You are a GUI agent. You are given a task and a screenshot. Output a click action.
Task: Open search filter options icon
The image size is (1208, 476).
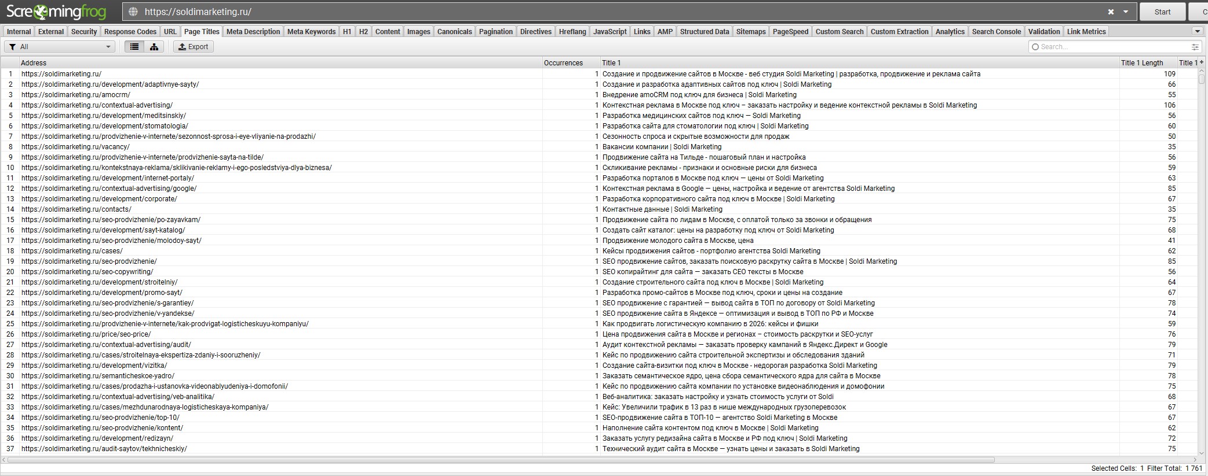pos(1195,47)
